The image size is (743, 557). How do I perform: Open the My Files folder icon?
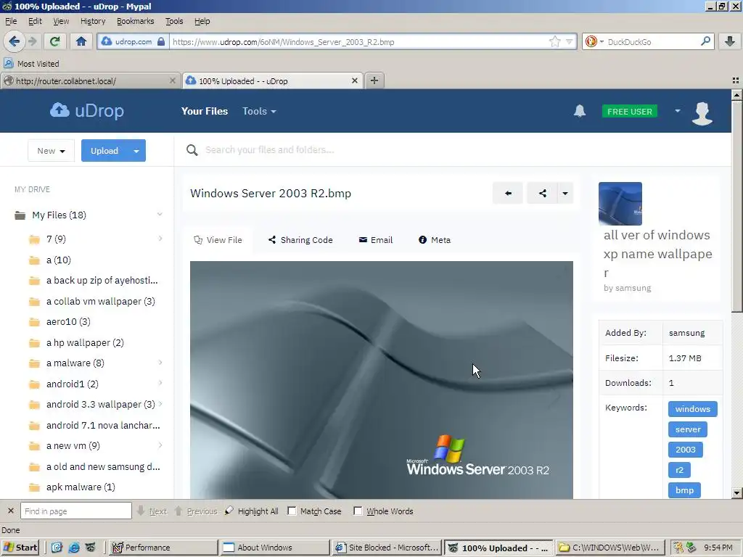tap(20, 215)
